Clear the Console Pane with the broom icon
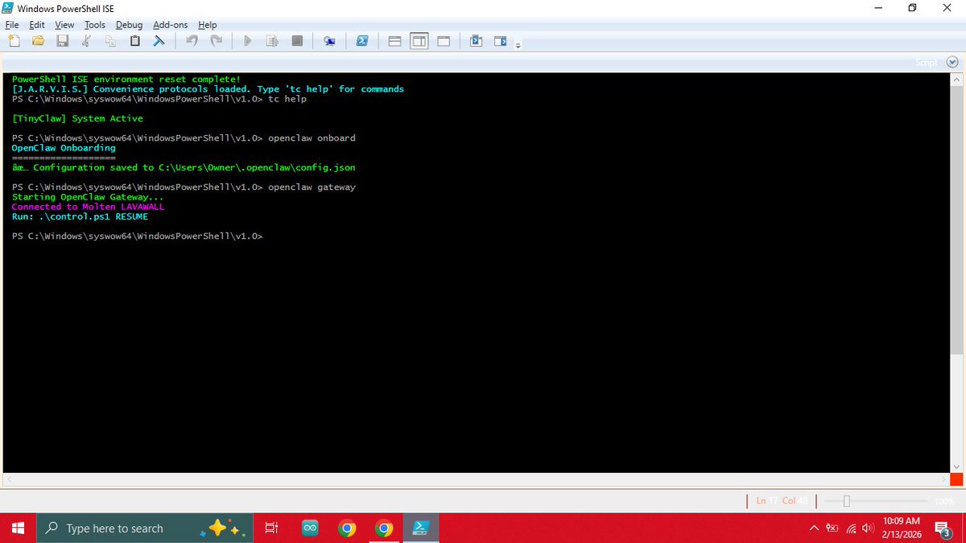 click(x=158, y=40)
